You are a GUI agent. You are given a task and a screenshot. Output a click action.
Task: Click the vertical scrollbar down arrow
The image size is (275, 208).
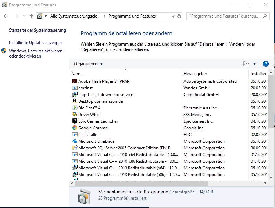pos(271,177)
